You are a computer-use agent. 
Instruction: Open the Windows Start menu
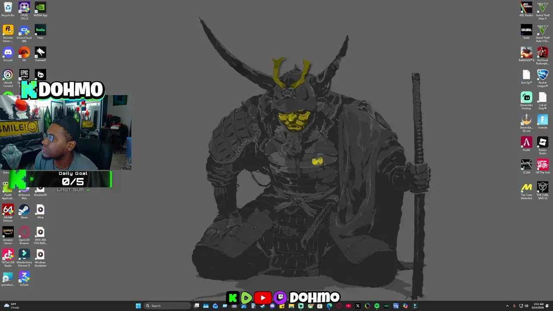tap(138, 306)
